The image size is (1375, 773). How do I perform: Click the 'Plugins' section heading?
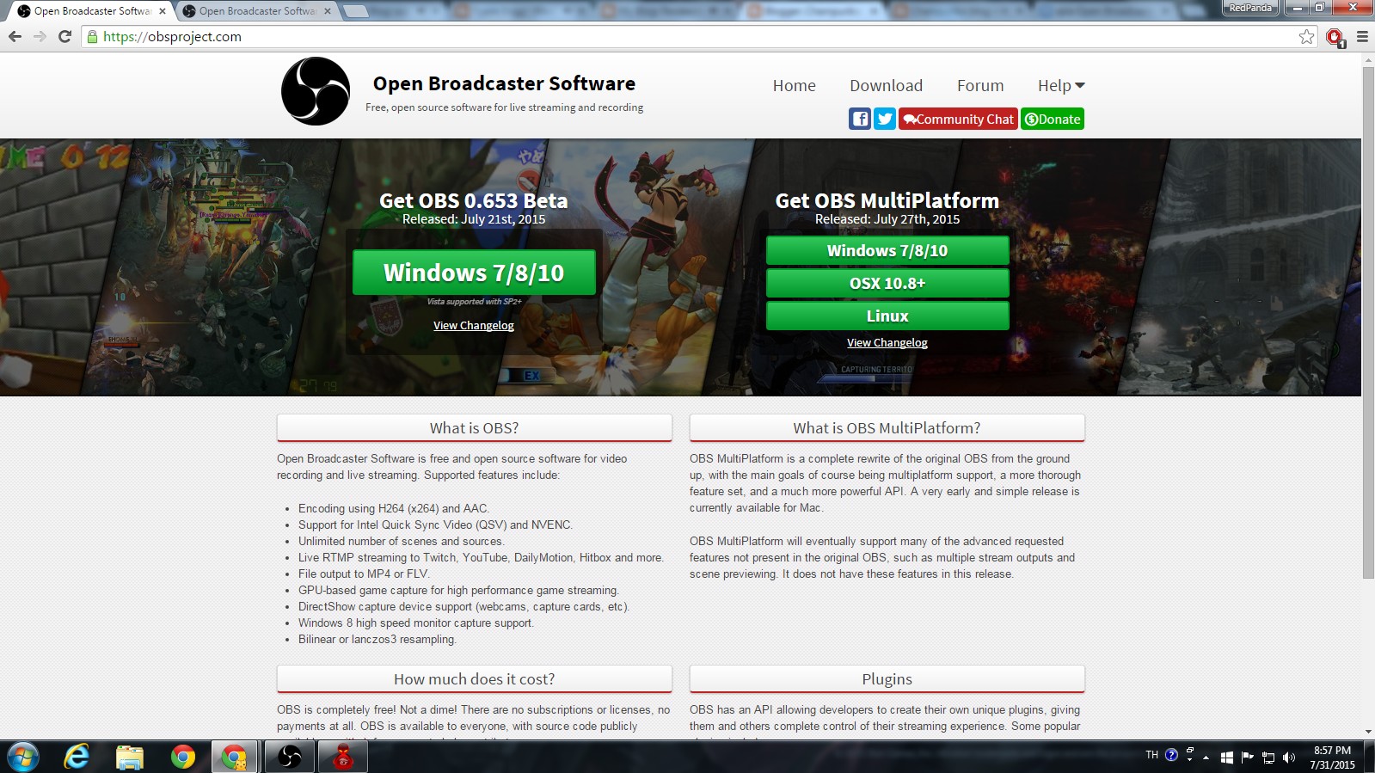887,678
